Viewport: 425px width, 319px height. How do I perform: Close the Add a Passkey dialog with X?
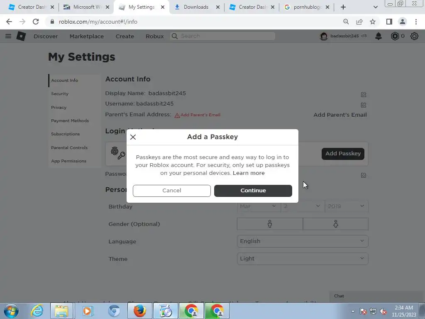pyautogui.click(x=133, y=137)
